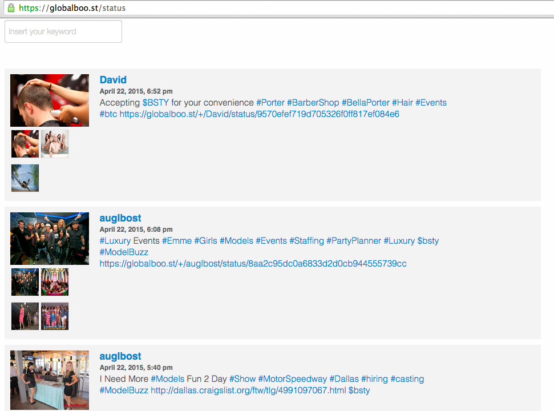Open auglbost profile link on 5:40 pm post
Viewport: 554px width, 411px height.
pyautogui.click(x=120, y=356)
